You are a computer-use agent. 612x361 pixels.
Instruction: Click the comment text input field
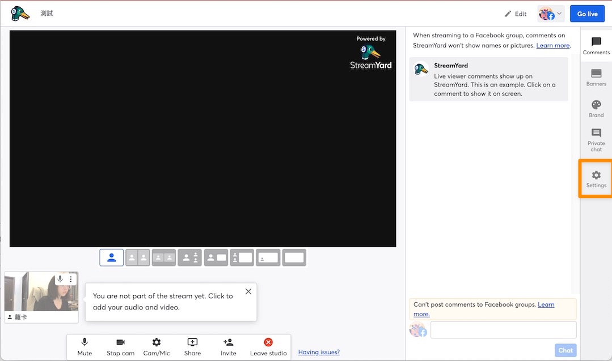503,330
